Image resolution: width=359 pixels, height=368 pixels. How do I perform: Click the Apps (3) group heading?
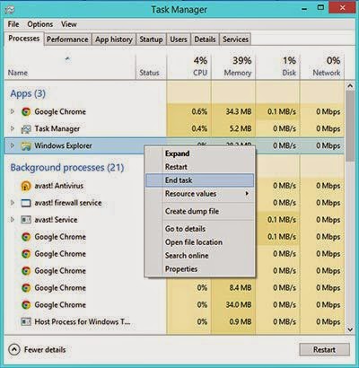click(x=28, y=93)
